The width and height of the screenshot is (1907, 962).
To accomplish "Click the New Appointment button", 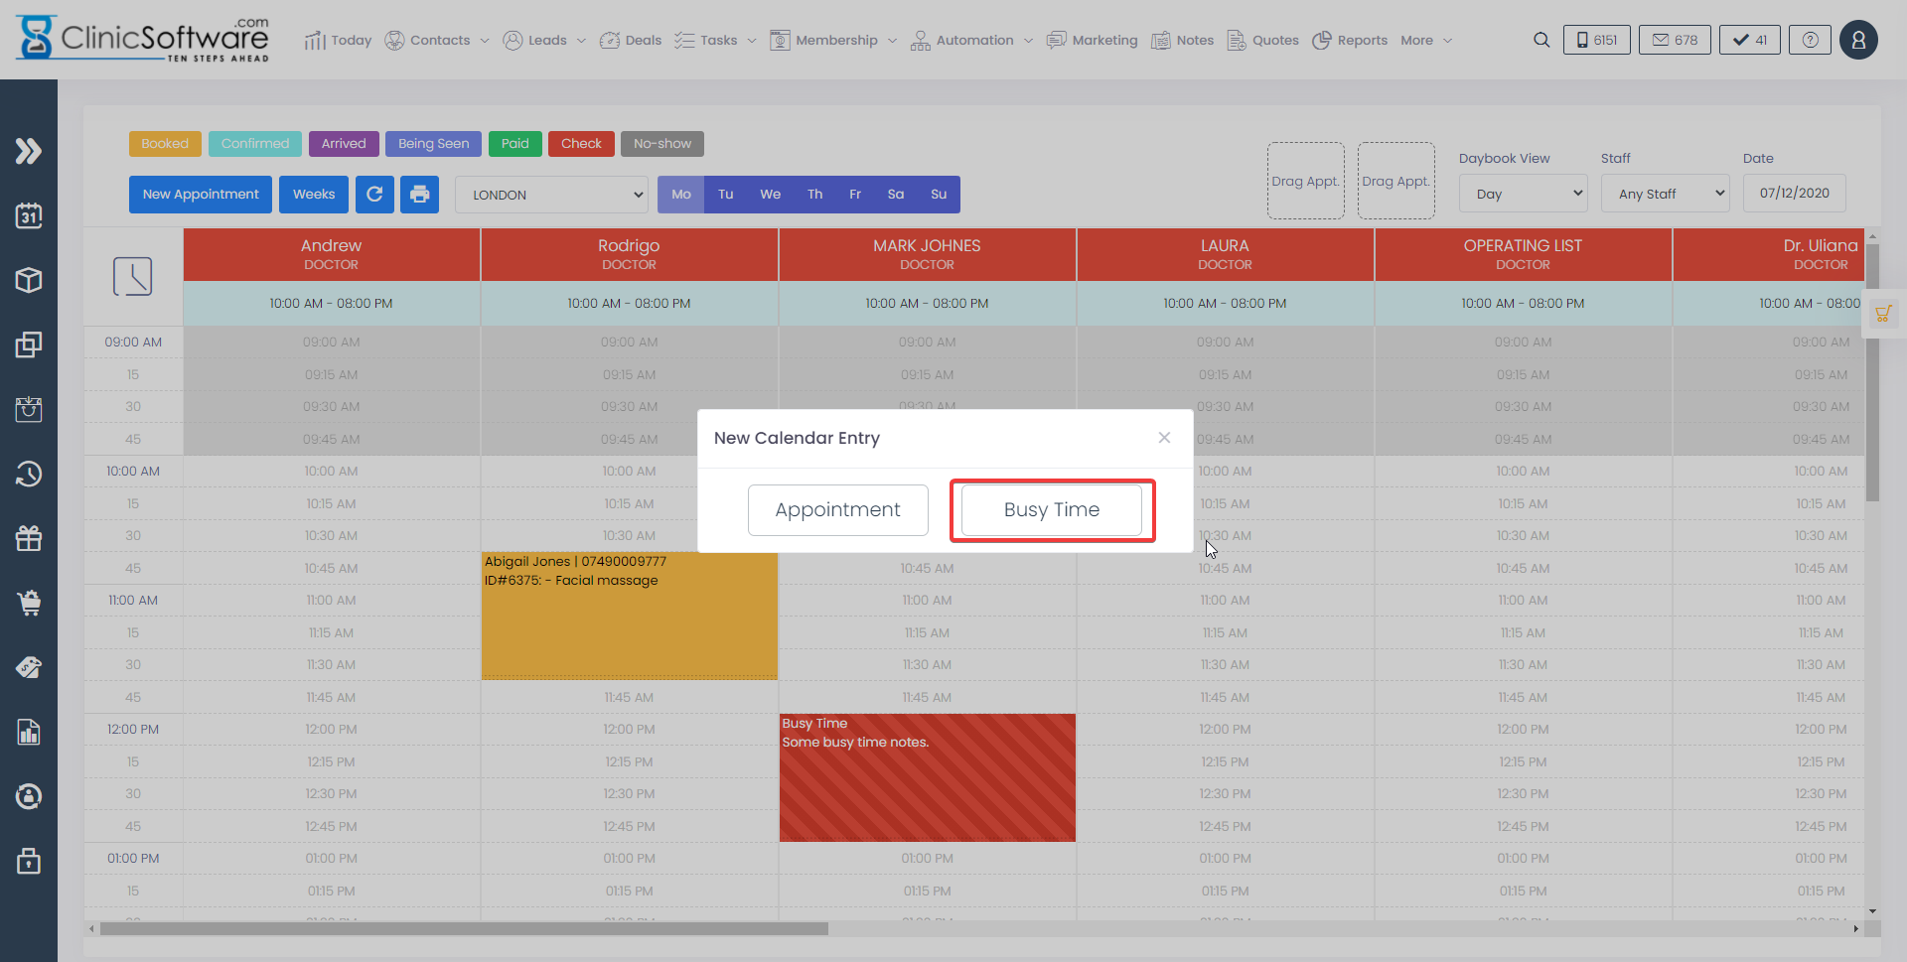I will tap(201, 195).
